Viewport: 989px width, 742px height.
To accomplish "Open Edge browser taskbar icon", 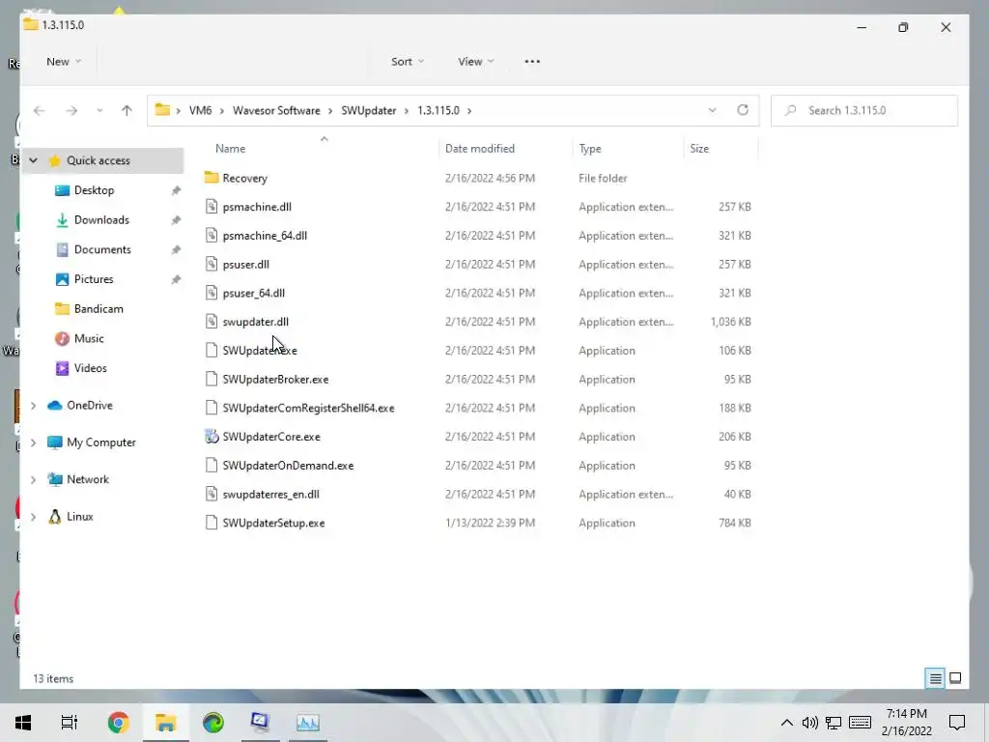I will [213, 723].
